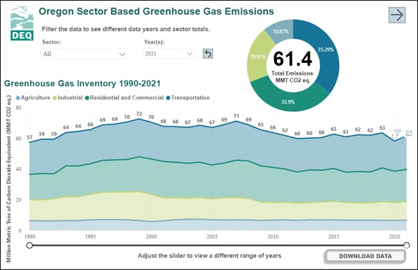The image size is (418, 270).
Task: Select the 19.93% donut segment
Action: pos(257,57)
